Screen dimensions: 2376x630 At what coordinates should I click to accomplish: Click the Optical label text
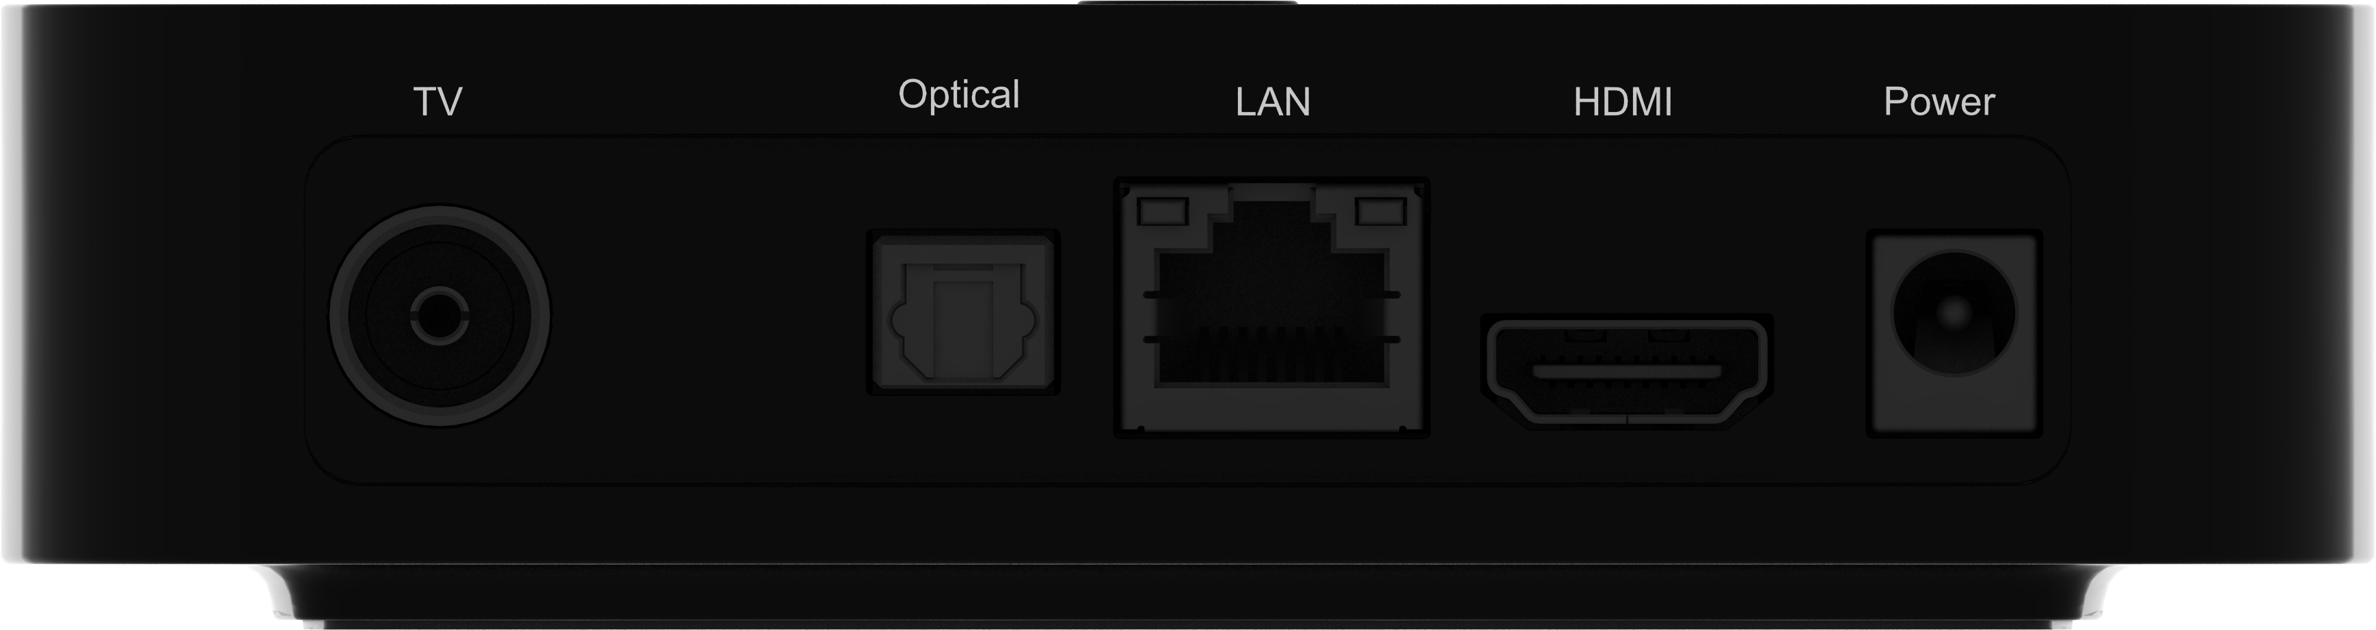[959, 96]
